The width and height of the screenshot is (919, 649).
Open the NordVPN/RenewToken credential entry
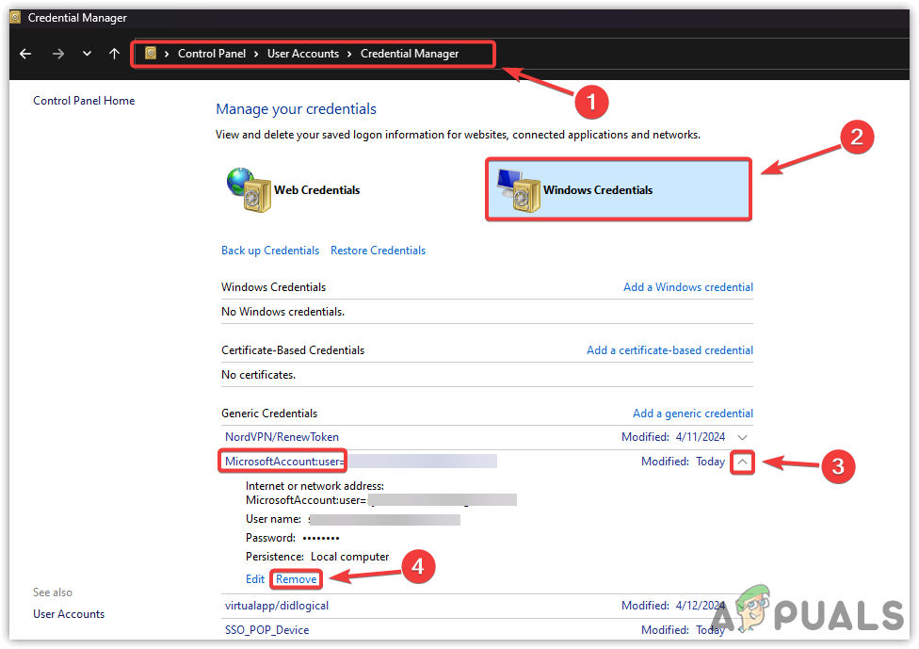click(x=282, y=437)
